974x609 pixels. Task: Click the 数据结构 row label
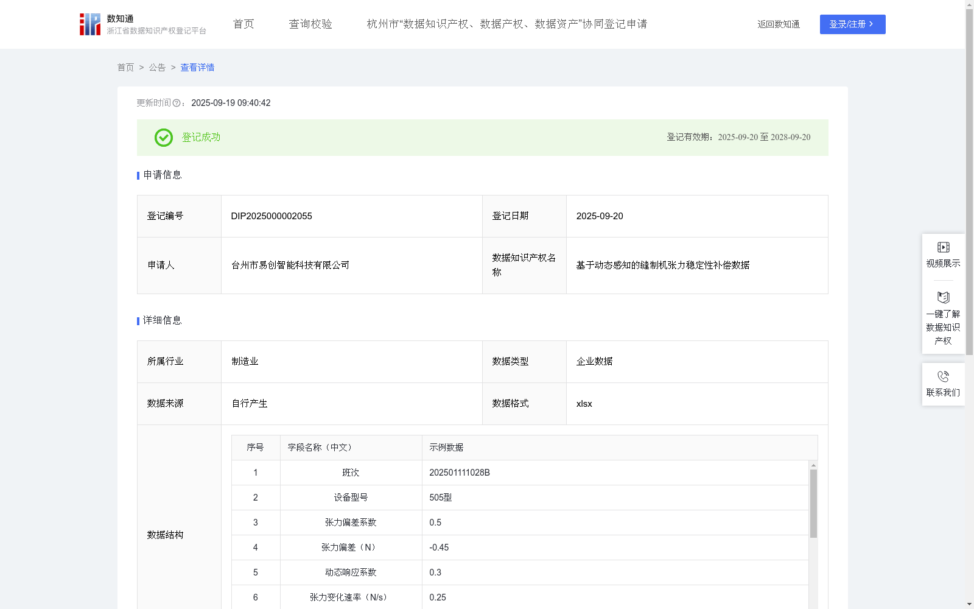(x=165, y=535)
